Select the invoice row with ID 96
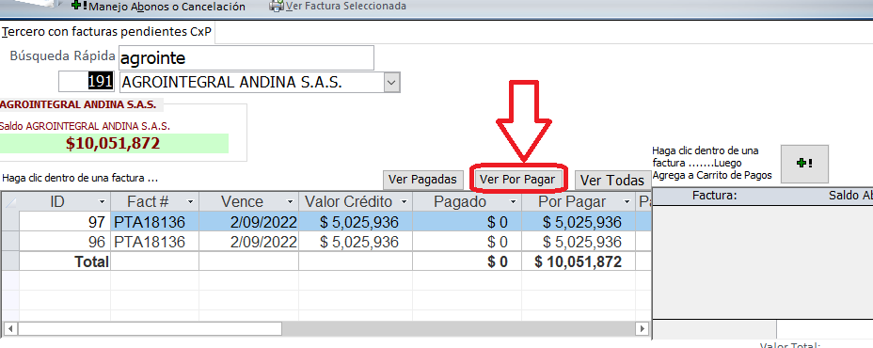Image resolution: width=873 pixels, height=348 pixels. (x=326, y=242)
